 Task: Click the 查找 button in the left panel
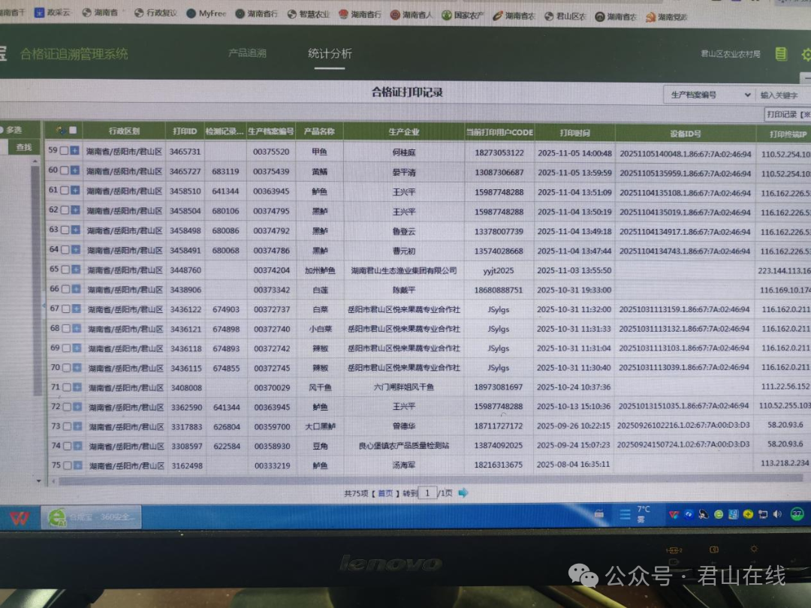click(24, 148)
